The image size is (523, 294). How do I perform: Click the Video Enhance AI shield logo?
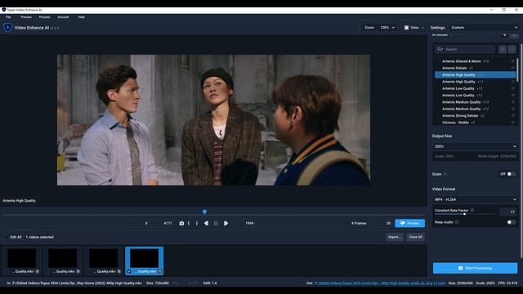click(7, 27)
